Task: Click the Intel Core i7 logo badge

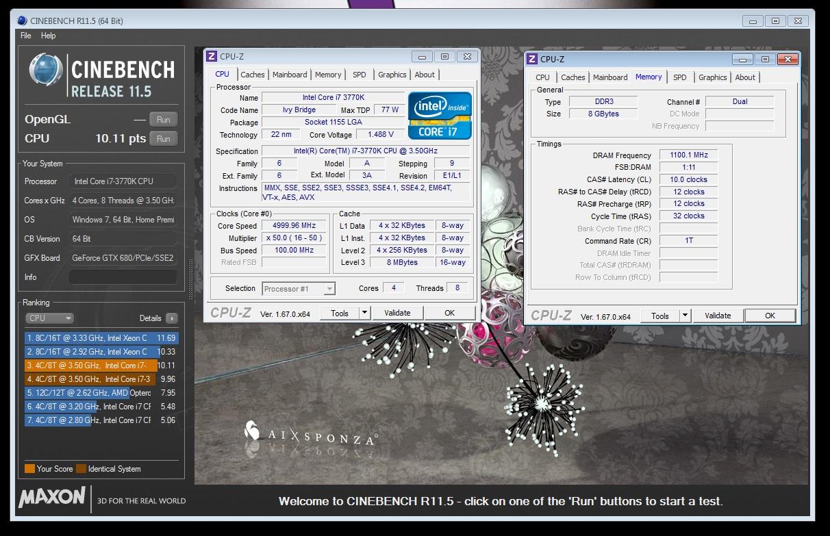Action: tap(440, 116)
